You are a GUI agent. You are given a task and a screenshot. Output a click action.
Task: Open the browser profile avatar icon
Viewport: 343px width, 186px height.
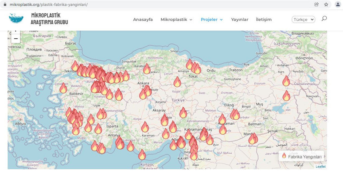tap(338, 5)
